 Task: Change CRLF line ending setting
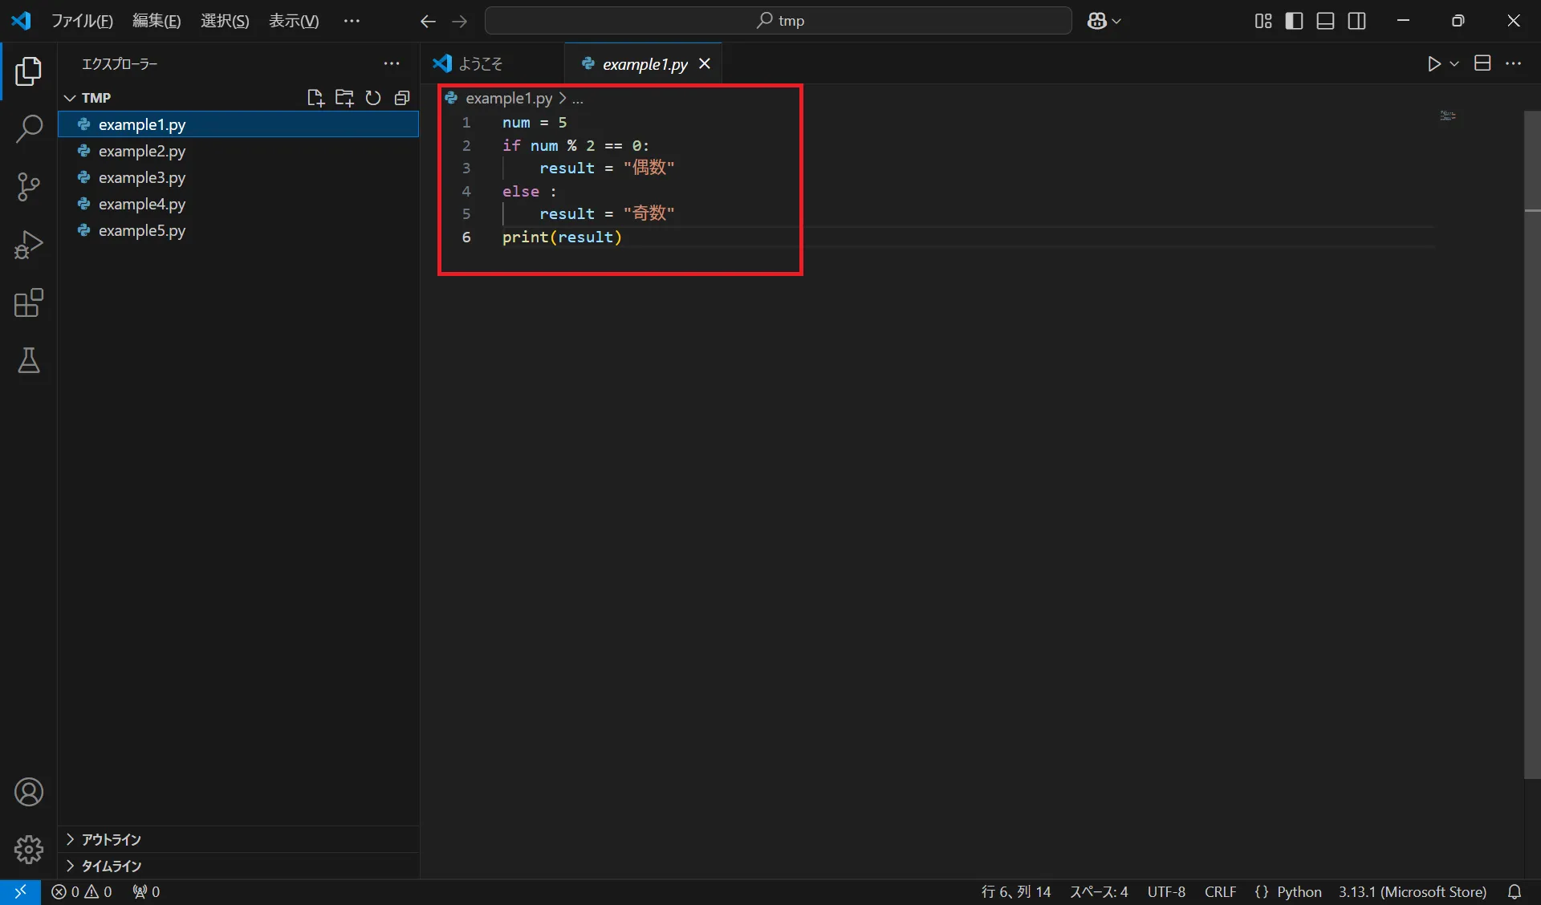tap(1220, 891)
